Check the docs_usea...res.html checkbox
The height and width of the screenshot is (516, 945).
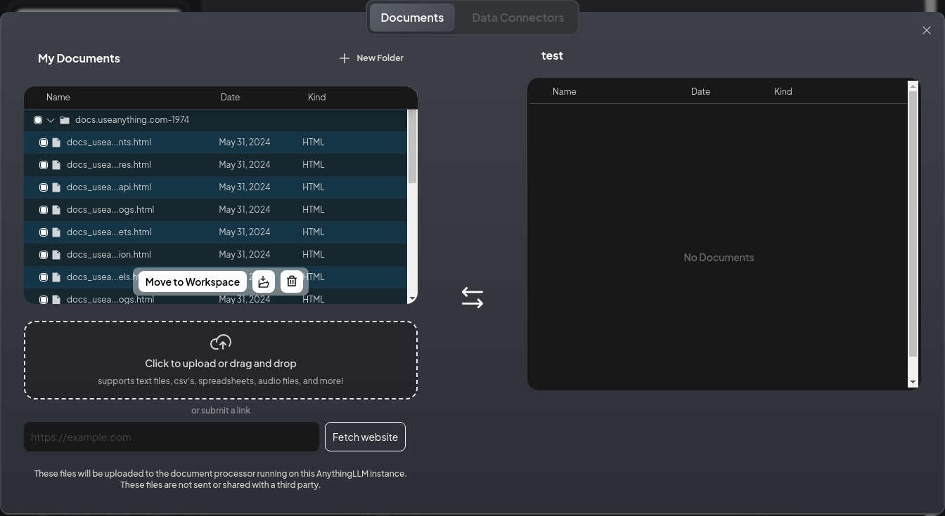click(x=44, y=165)
